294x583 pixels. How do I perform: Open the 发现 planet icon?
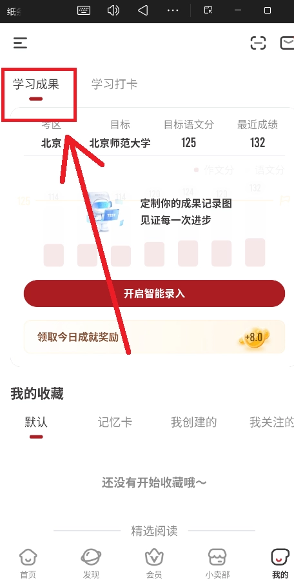[x=91, y=564]
